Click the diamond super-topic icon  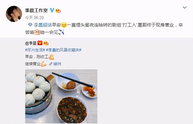(x=30, y=25)
